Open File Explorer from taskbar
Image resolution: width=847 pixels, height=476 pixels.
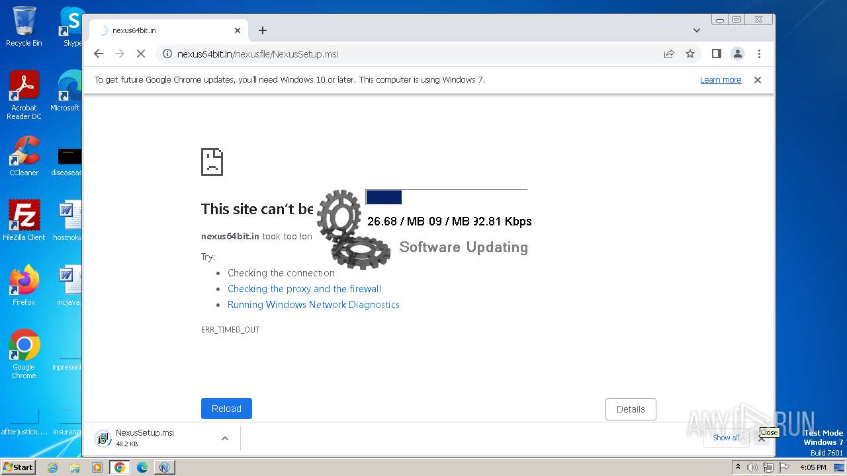[75, 467]
